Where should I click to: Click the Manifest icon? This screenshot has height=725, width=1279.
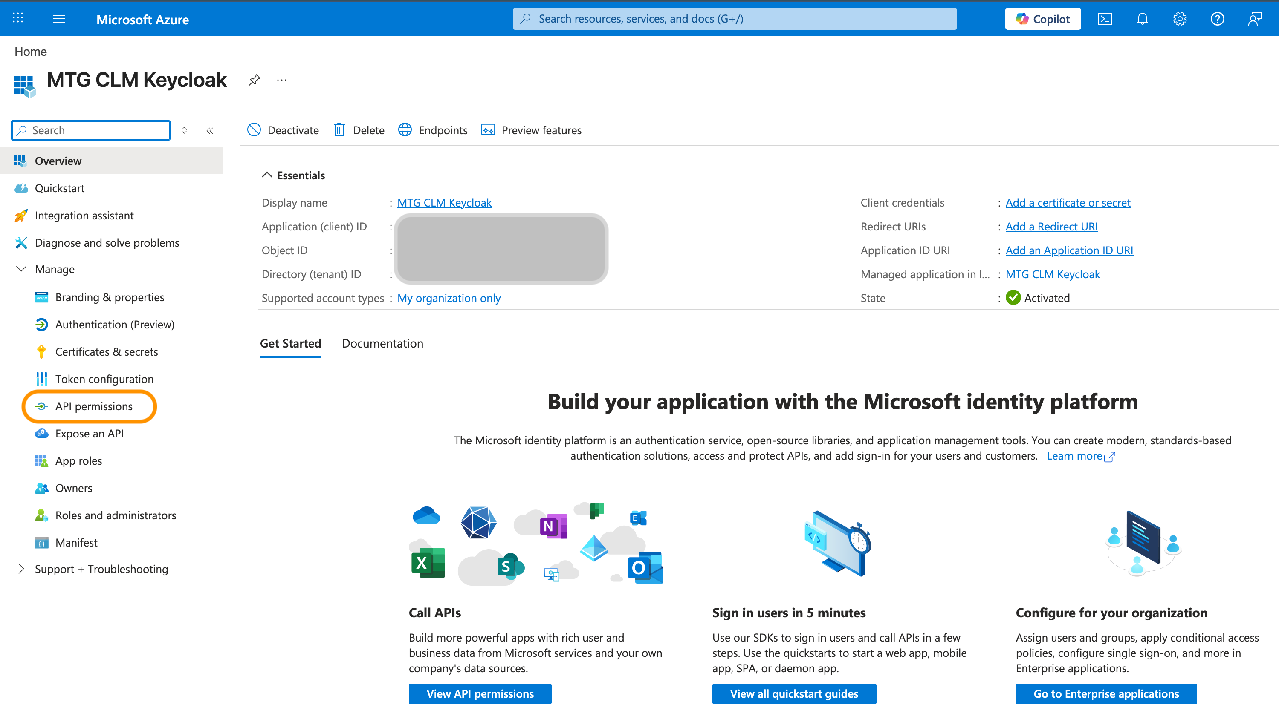pos(42,543)
